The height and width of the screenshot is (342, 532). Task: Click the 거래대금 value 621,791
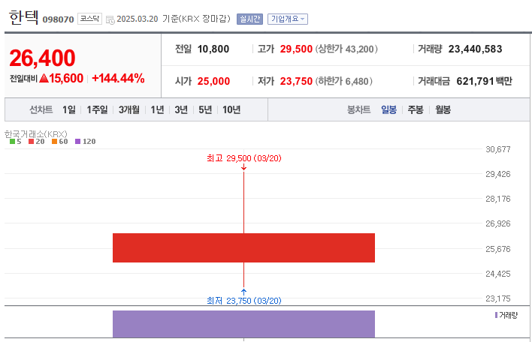[x=475, y=81]
